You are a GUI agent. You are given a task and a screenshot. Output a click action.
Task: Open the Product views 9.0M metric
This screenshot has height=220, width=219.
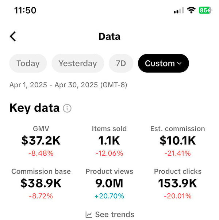point(109,183)
